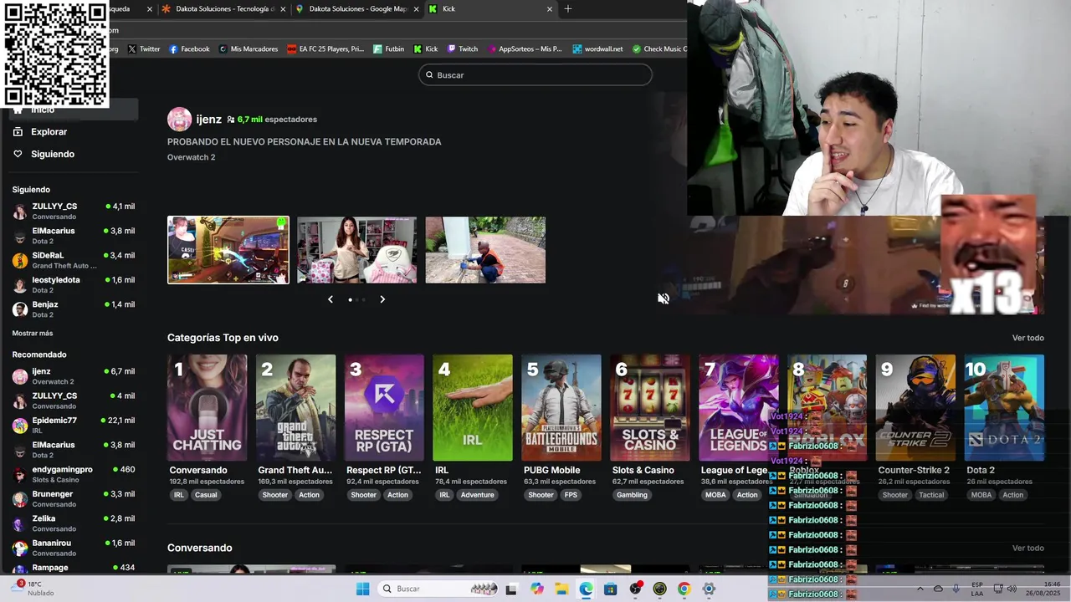Open the Facebook bookmark
The image size is (1071, 602).
189,48
